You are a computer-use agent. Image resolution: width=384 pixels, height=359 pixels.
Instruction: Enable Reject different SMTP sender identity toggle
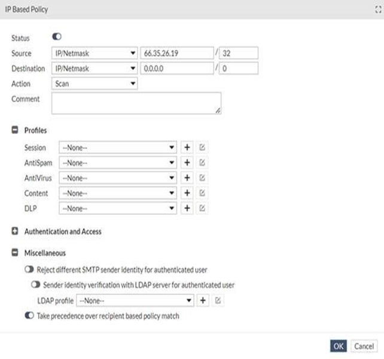30,270
